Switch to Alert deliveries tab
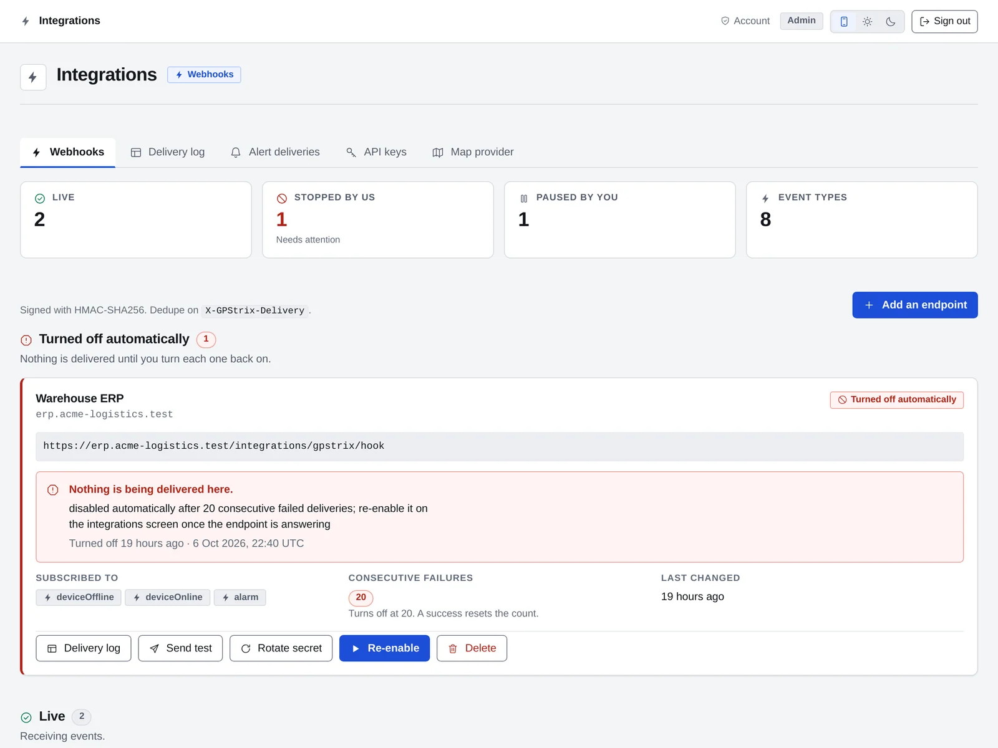The height and width of the screenshot is (748, 998). coord(275,152)
